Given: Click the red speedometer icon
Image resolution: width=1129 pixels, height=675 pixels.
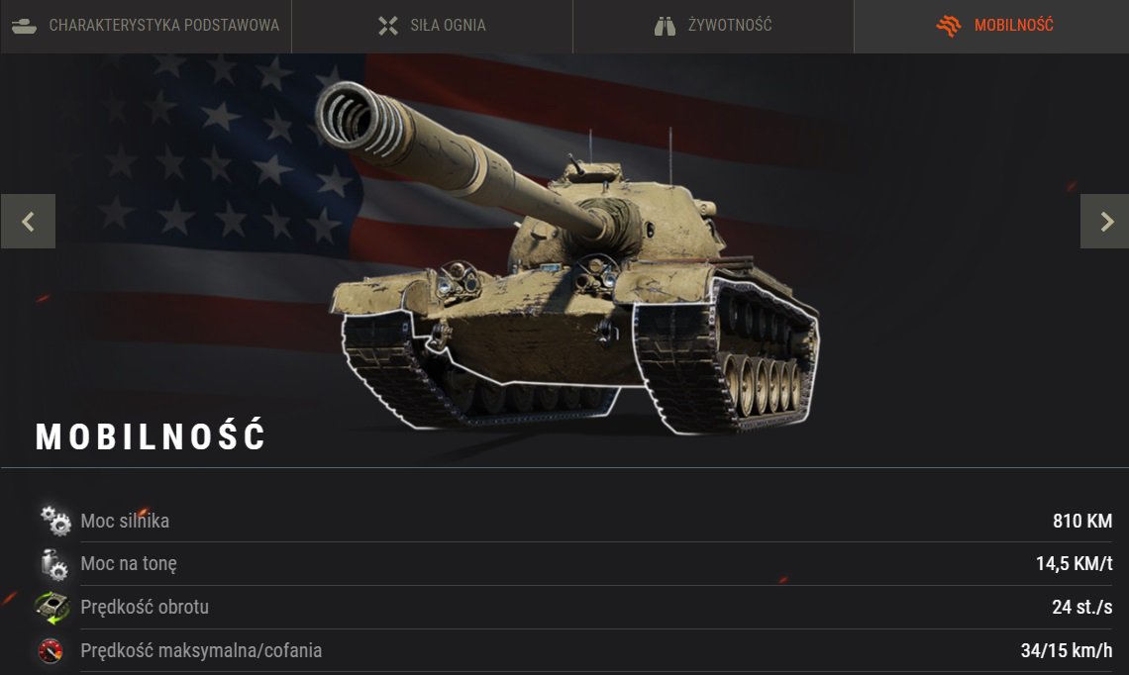Looking at the screenshot, I should click(51, 650).
